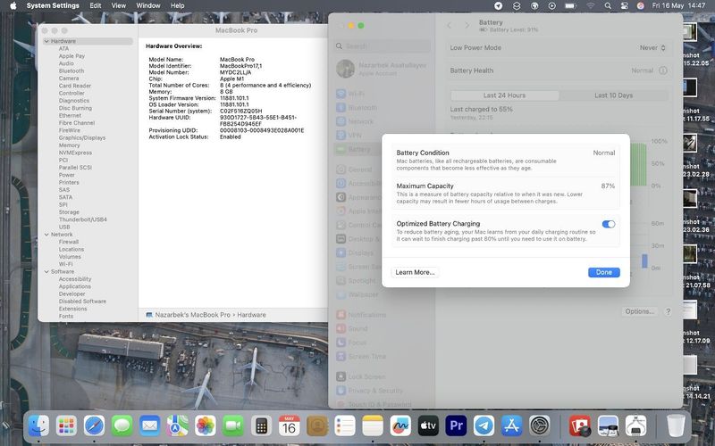Click Learn More in battery dialog
The width and height of the screenshot is (715, 446).
pyautogui.click(x=415, y=272)
